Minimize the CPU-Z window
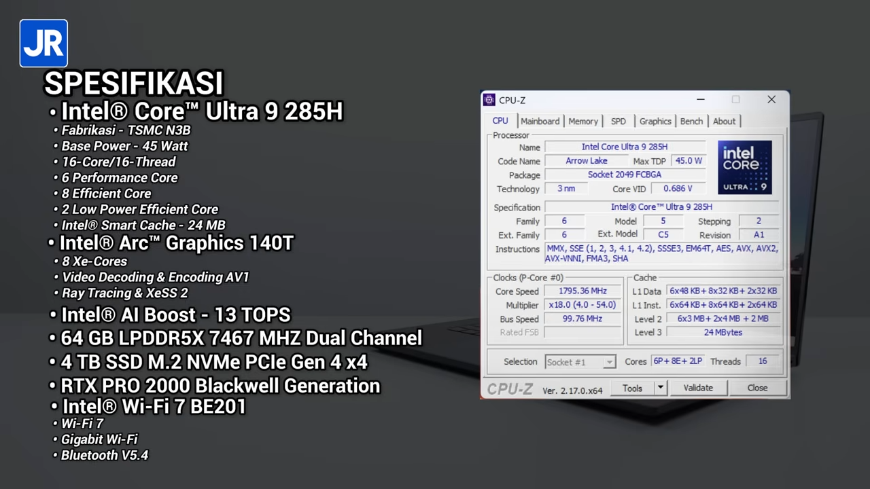This screenshot has width=870, height=489. [x=700, y=100]
